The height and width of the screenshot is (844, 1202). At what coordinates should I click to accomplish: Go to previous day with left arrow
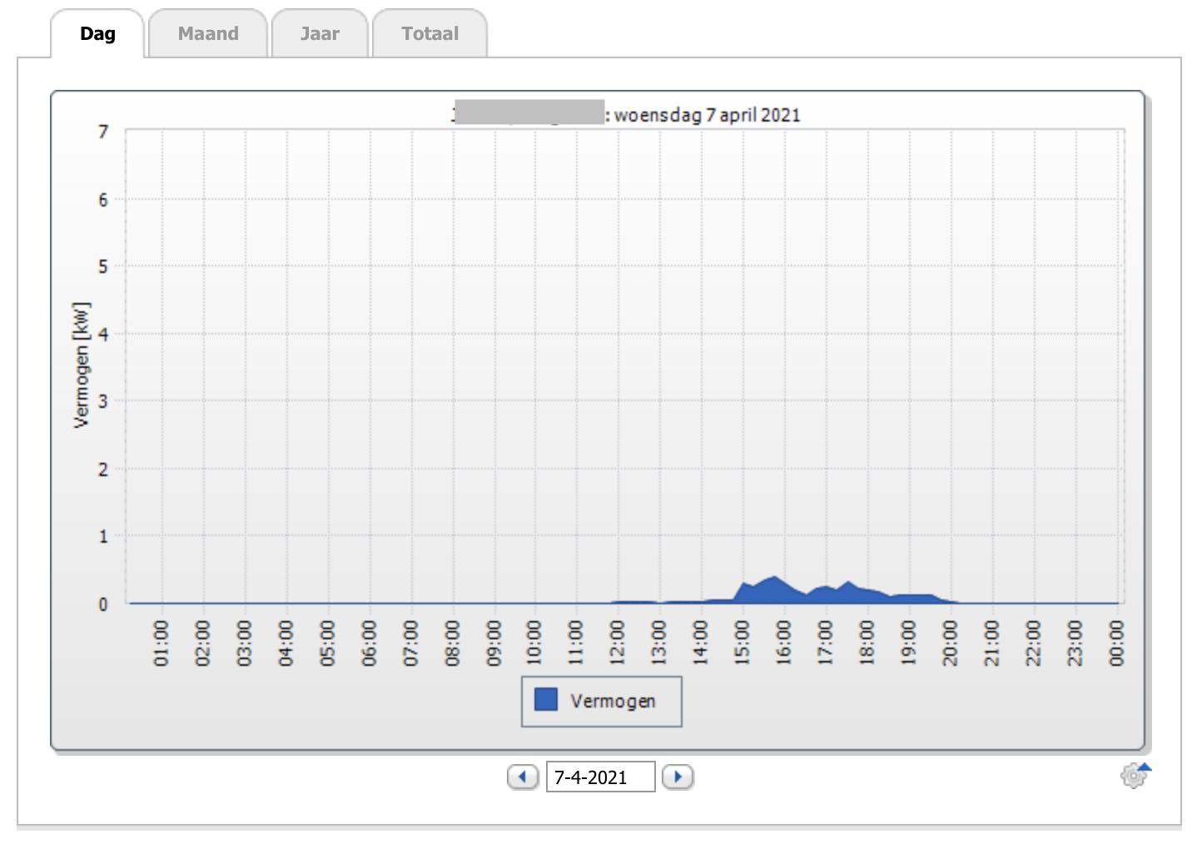[523, 777]
